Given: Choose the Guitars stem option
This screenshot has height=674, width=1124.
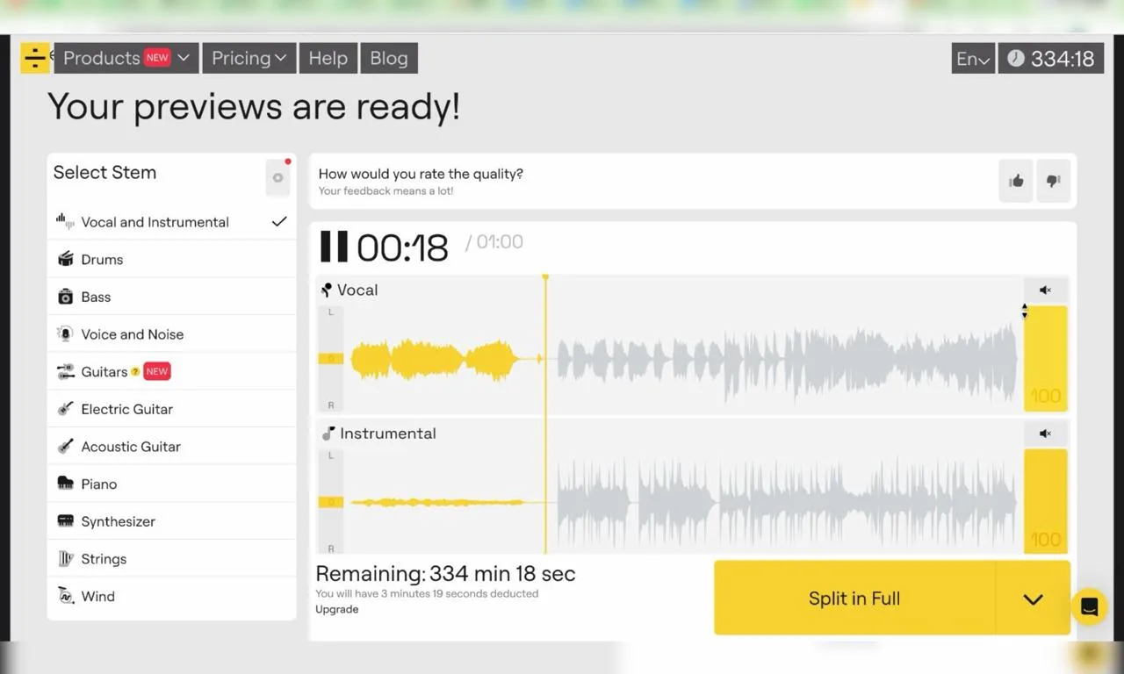Looking at the screenshot, I should coord(171,371).
